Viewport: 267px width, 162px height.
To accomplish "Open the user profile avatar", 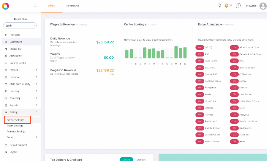I will point(263,6).
